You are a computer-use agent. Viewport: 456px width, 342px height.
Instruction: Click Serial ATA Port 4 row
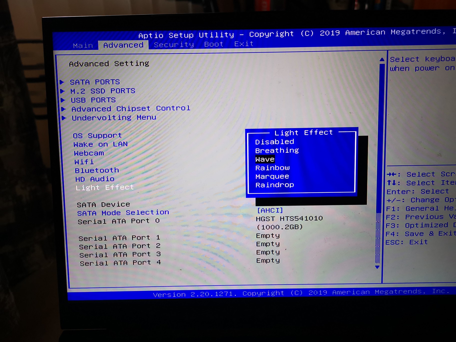tap(120, 263)
